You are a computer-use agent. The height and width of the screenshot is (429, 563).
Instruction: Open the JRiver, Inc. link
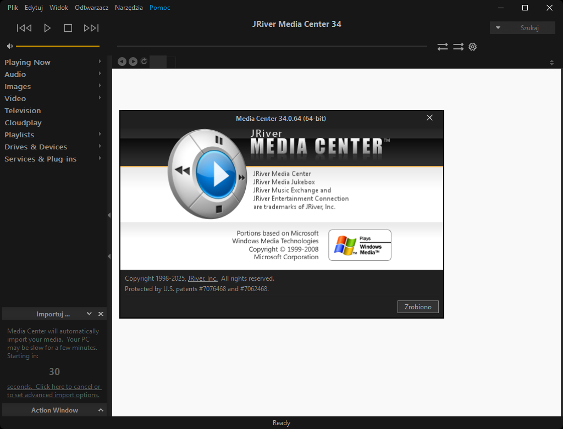click(202, 278)
